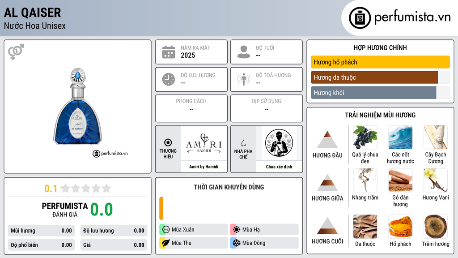The width and height of the screenshot is (458, 258).
Task: Click the Amiri Hamidi brand logo
Action: pos(204,143)
